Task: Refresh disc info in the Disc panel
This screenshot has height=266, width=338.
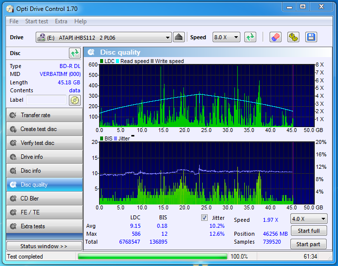Action: tap(74, 53)
